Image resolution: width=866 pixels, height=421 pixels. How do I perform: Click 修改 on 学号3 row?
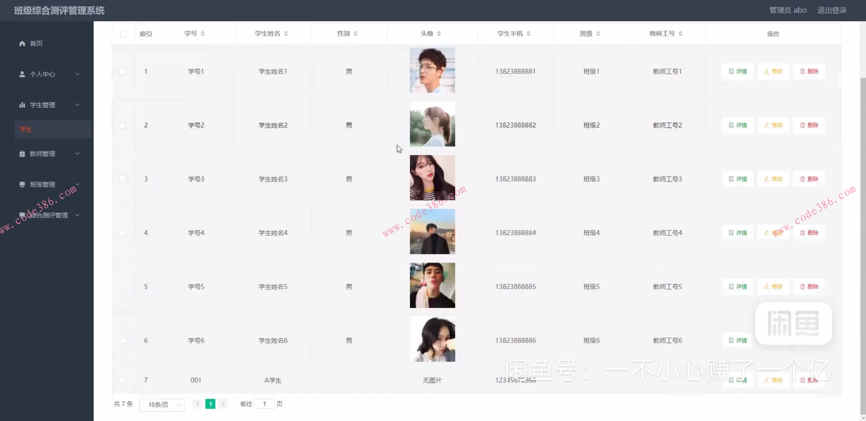coord(773,179)
